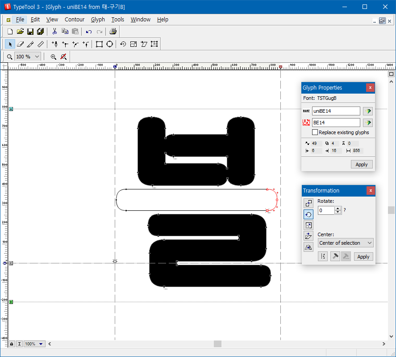Switch Transformation panel to Slant mode
Image resolution: width=396 pixels, height=357 pixels.
tap(308, 236)
